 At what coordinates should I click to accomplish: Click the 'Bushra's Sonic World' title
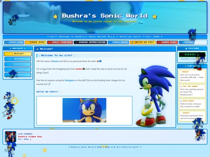click(105, 16)
